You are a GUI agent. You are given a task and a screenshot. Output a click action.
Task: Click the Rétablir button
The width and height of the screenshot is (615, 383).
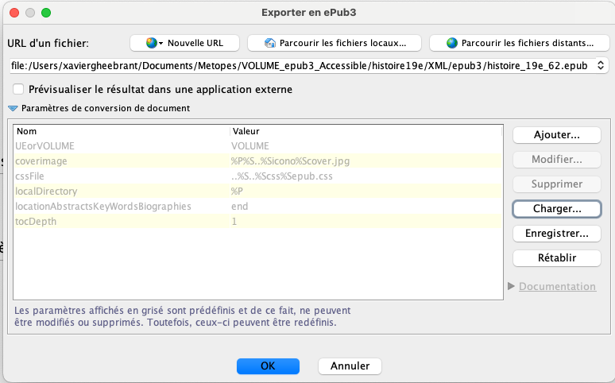point(556,258)
